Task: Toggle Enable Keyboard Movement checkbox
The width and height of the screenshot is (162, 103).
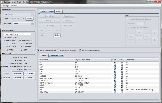Action: [128, 19]
